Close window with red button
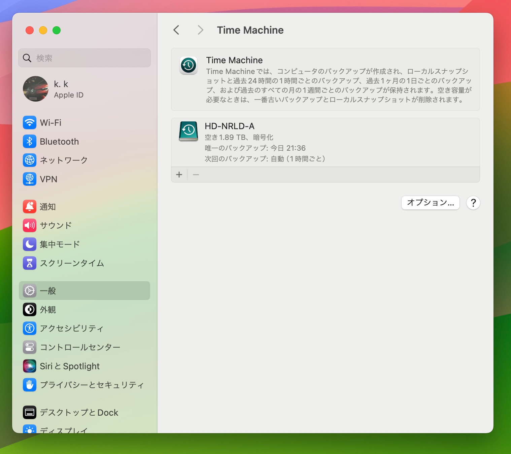Screen dimensions: 511x454 (x=30, y=30)
